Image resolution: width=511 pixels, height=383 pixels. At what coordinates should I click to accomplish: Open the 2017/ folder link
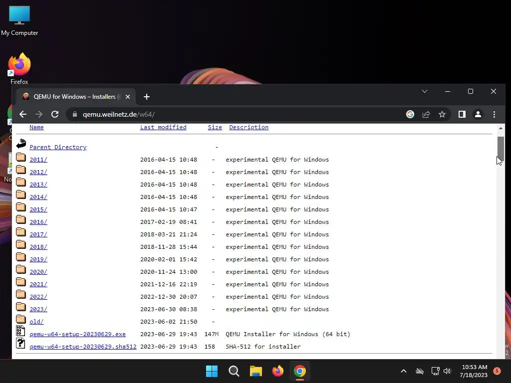click(x=38, y=234)
